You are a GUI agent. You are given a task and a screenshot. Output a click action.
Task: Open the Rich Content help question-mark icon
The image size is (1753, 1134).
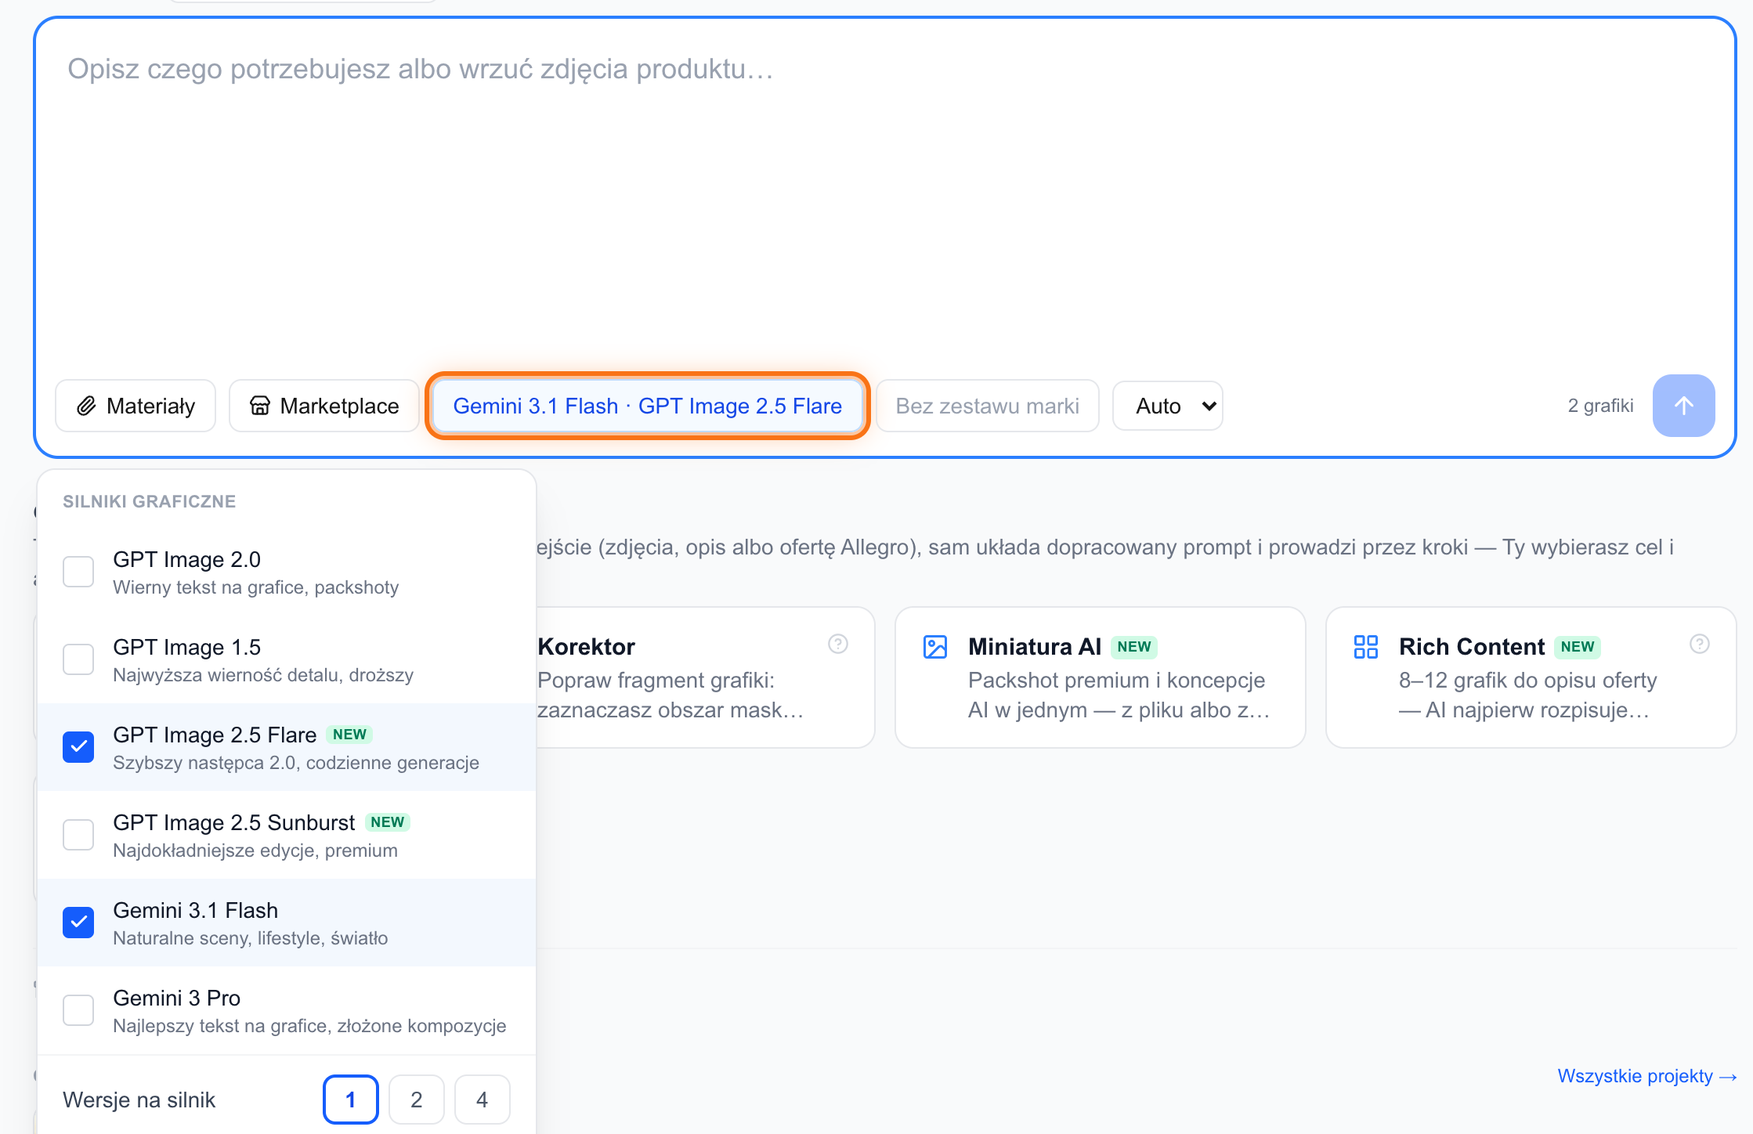[x=1700, y=644]
